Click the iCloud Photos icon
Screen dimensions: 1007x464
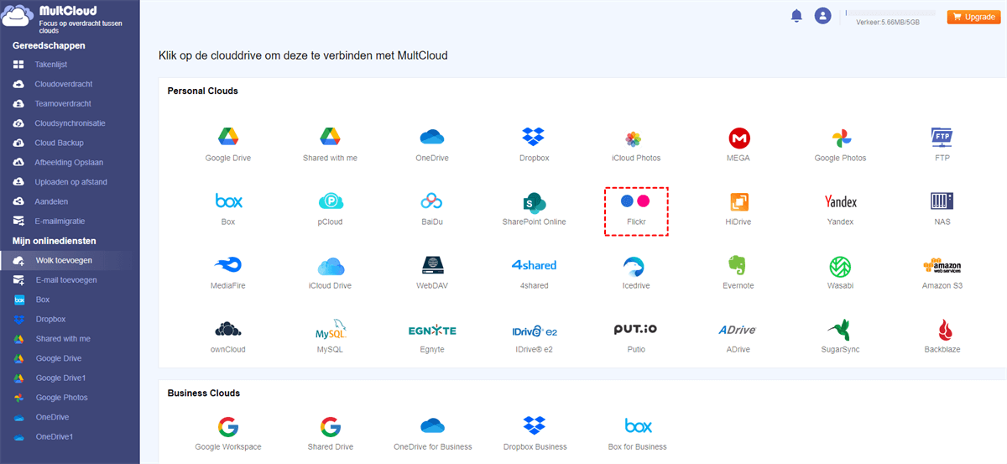click(x=635, y=138)
